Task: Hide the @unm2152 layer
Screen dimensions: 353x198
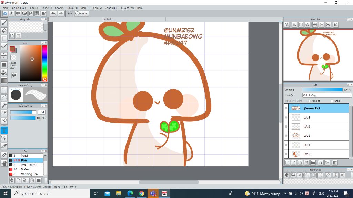Action: coord(286,108)
